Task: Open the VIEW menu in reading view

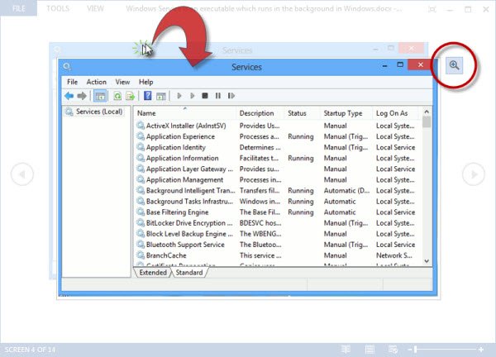Action: pos(95,8)
